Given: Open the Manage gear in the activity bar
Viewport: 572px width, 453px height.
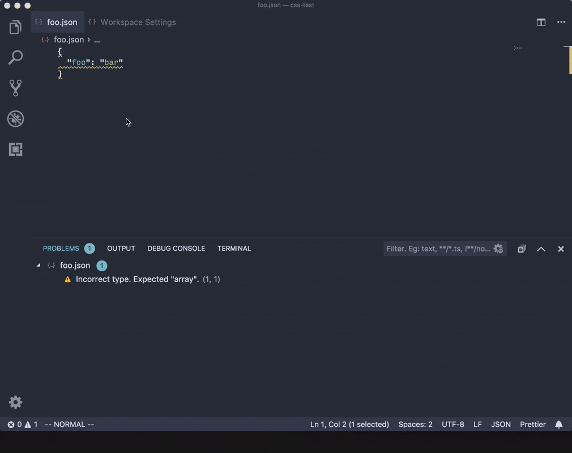Looking at the screenshot, I should click(x=15, y=402).
